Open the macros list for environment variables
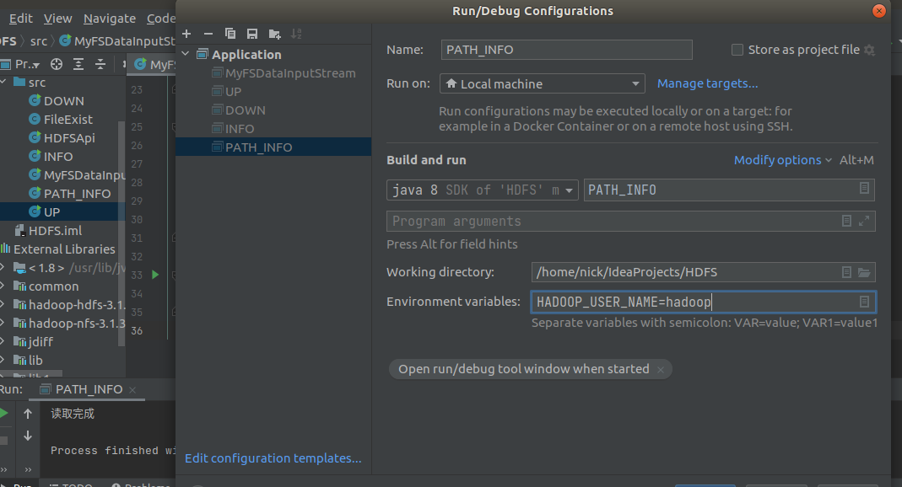Screen dimensions: 902x487 click(862, 302)
